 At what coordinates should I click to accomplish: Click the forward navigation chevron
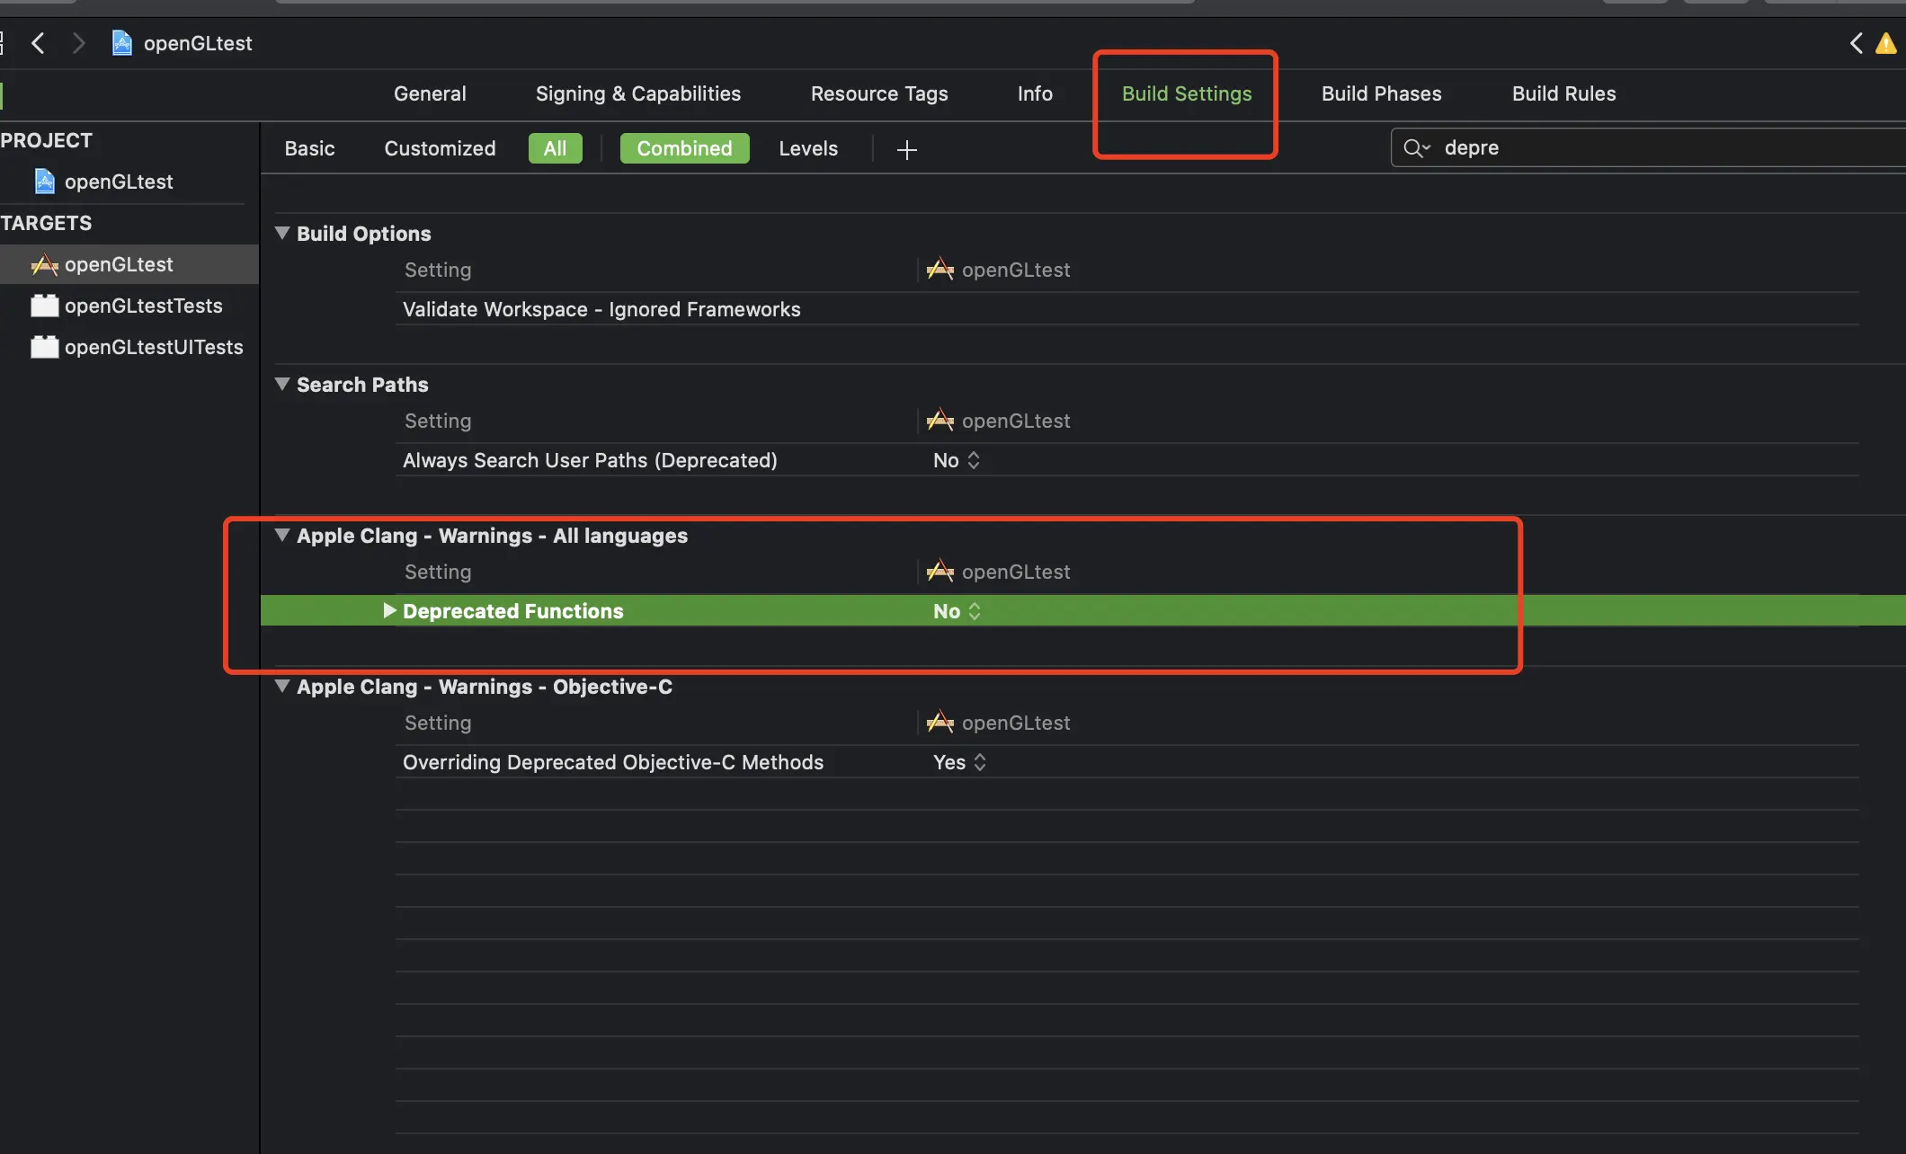tap(78, 43)
